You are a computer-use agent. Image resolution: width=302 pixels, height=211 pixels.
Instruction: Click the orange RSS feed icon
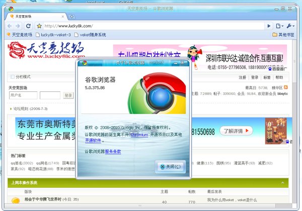(x=285, y=87)
